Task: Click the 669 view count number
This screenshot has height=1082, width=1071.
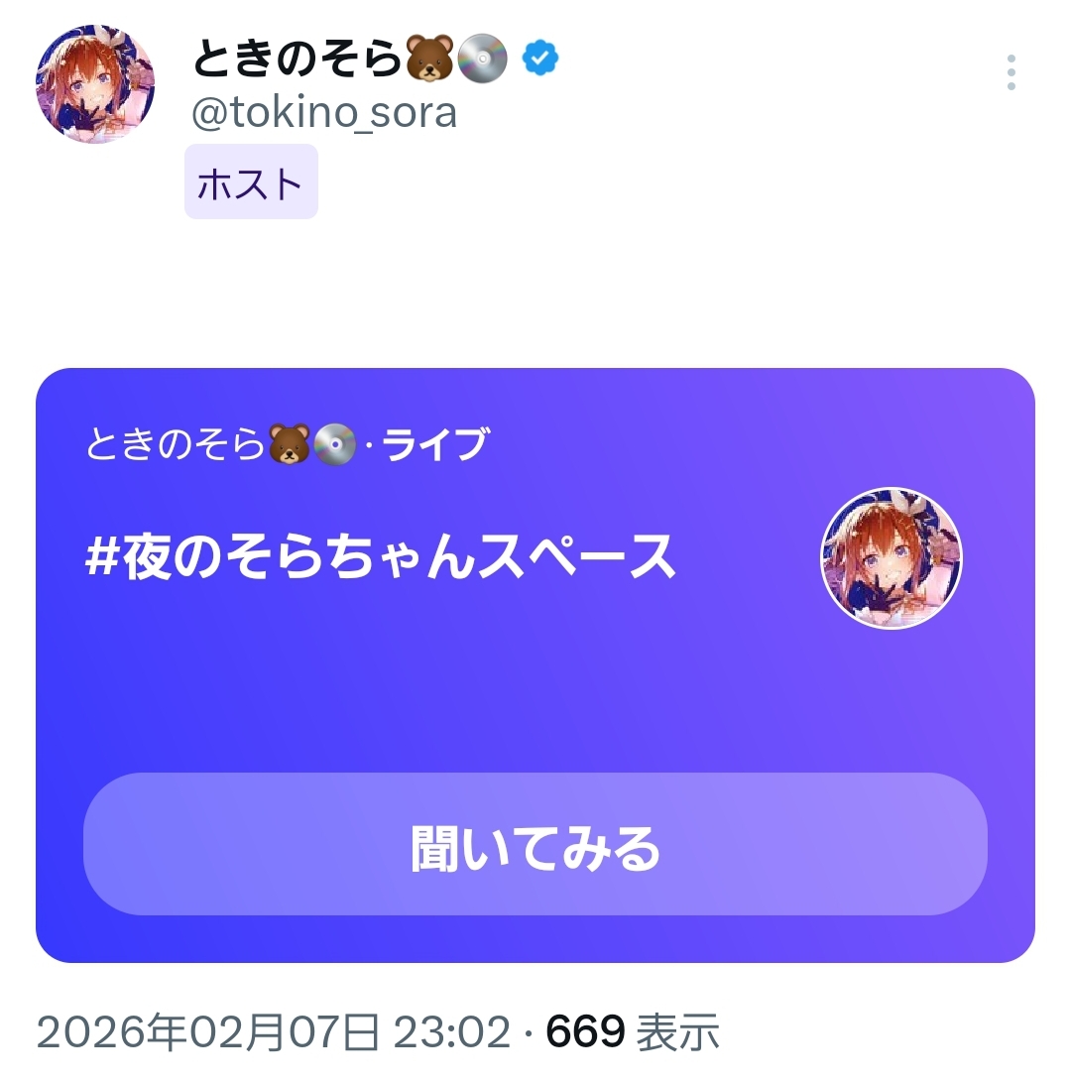Action: click(585, 1032)
